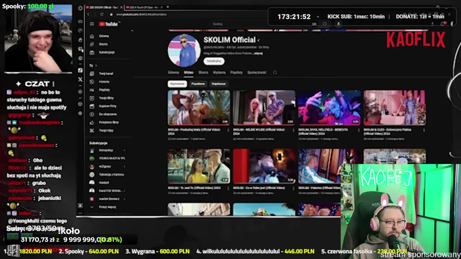Open the Wydania tab
Screen dimensions: 461x259
point(219,72)
